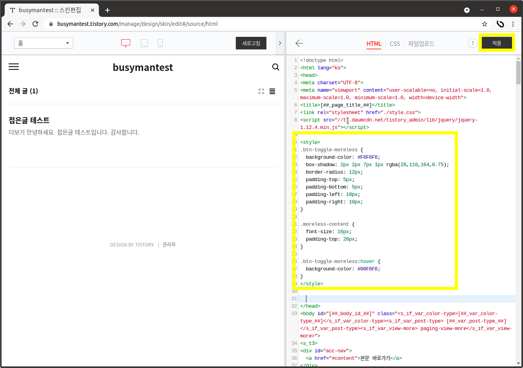Click the browser forward arrow
This screenshot has height=368, width=523.
23,24
